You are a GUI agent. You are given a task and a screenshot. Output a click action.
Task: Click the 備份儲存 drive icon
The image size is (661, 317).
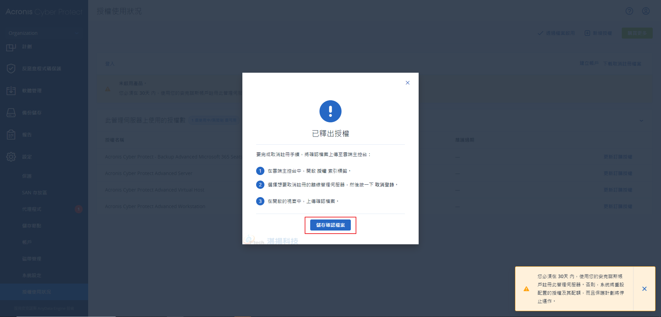[11, 113]
